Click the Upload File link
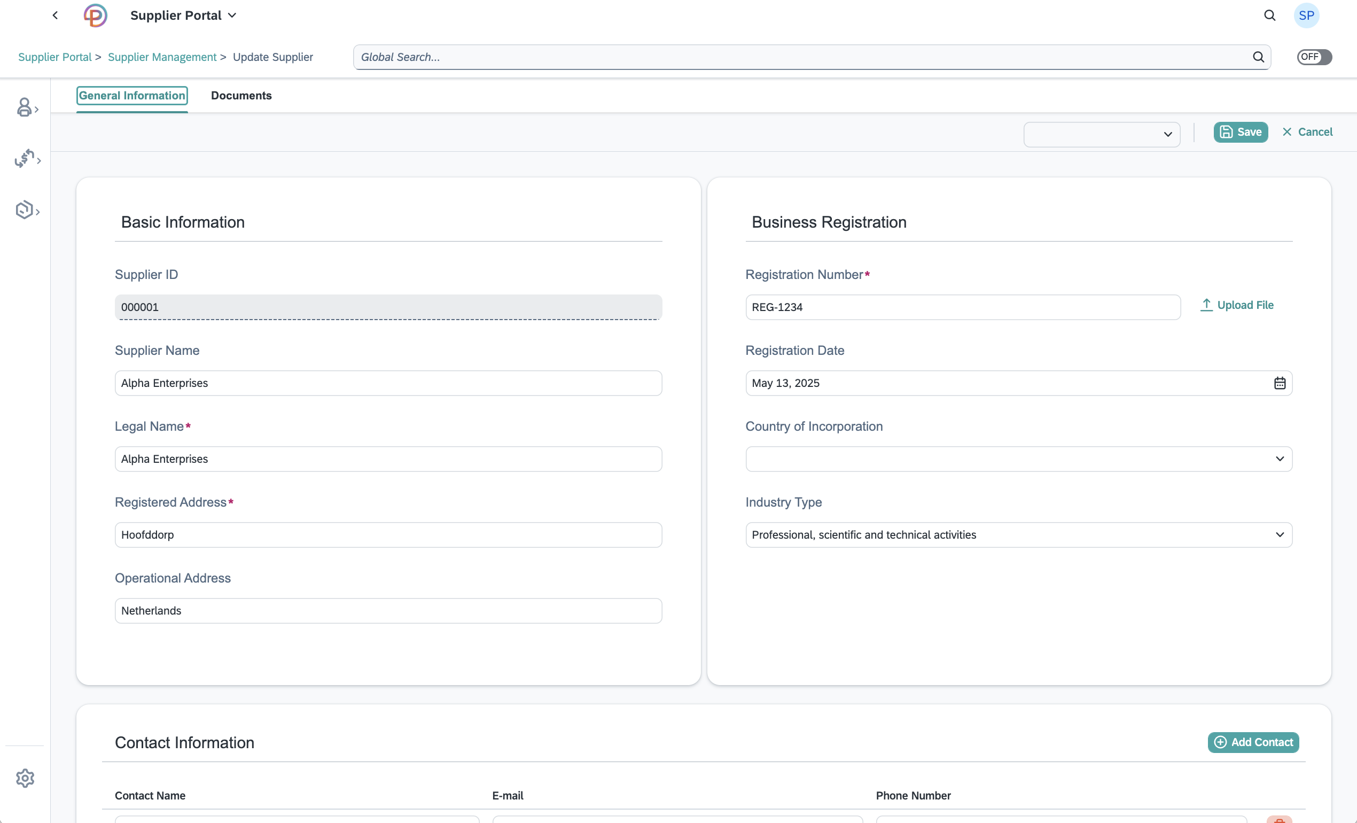Viewport: 1357px width, 823px height. point(1237,305)
